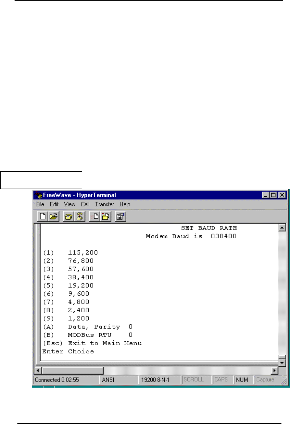Click the New connection toolbar icon
The height and width of the screenshot is (424, 290).
pos(43,217)
